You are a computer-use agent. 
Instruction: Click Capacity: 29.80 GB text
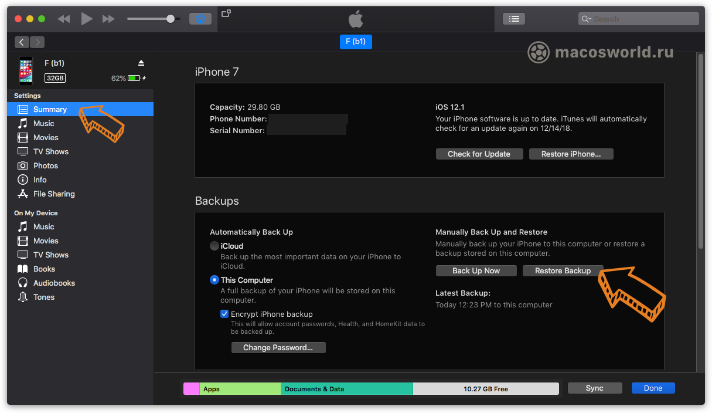point(245,107)
